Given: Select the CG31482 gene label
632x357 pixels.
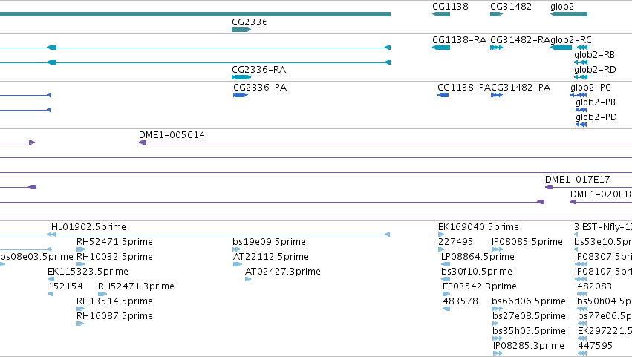Looking at the screenshot, I should pos(511,7).
